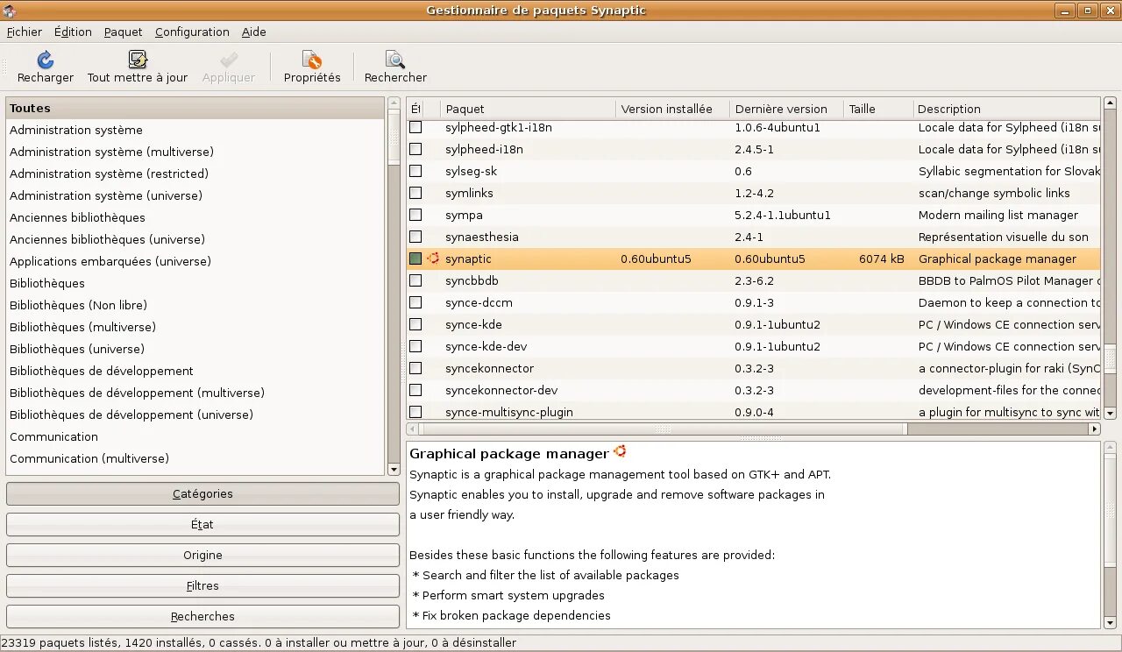Click package list horizontal scrollbar left arrow

tap(413, 429)
